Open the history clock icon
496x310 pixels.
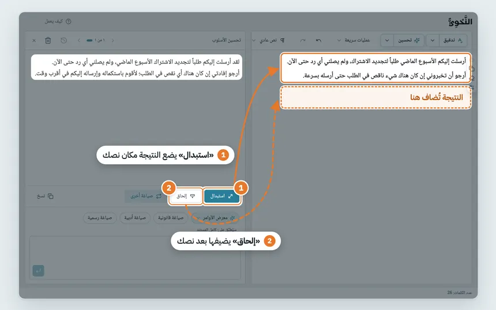[63, 40]
